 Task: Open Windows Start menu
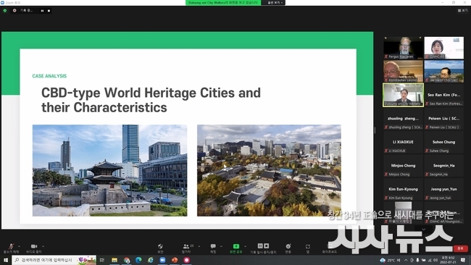tap(5, 260)
